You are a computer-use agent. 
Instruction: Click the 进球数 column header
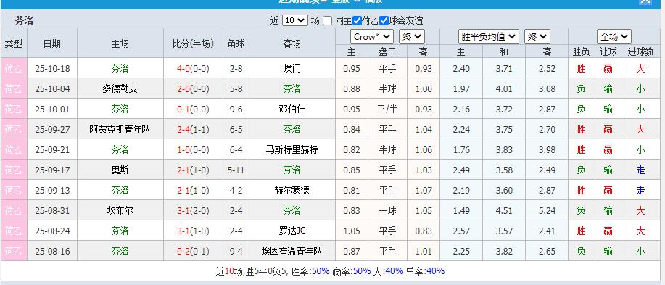(x=640, y=51)
